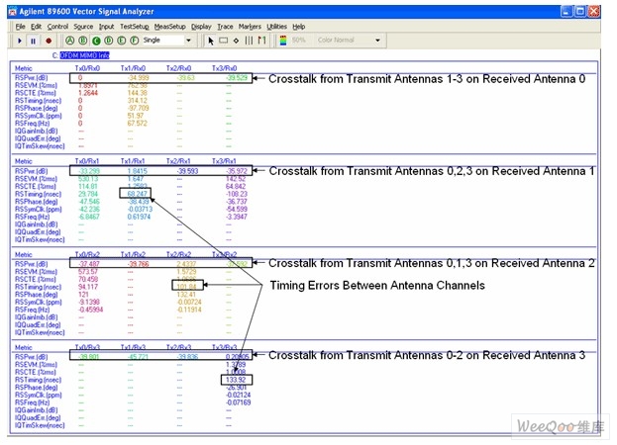This screenshot has height=445, width=617.
Task: Maximize the Vector Signal Analyzer window
Action: (580, 12)
